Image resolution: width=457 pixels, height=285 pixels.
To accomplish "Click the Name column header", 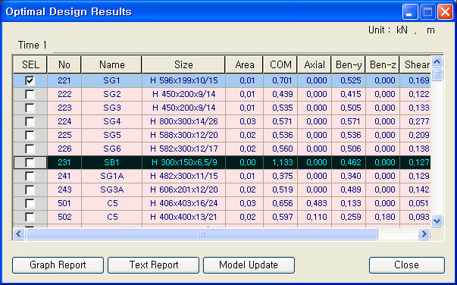I will (x=112, y=64).
